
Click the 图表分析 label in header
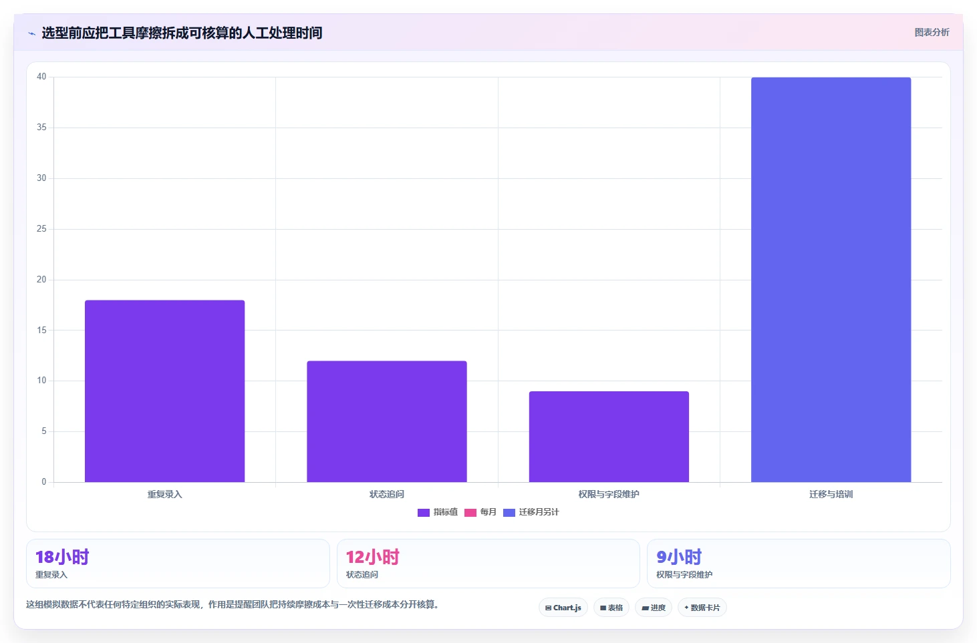point(932,32)
